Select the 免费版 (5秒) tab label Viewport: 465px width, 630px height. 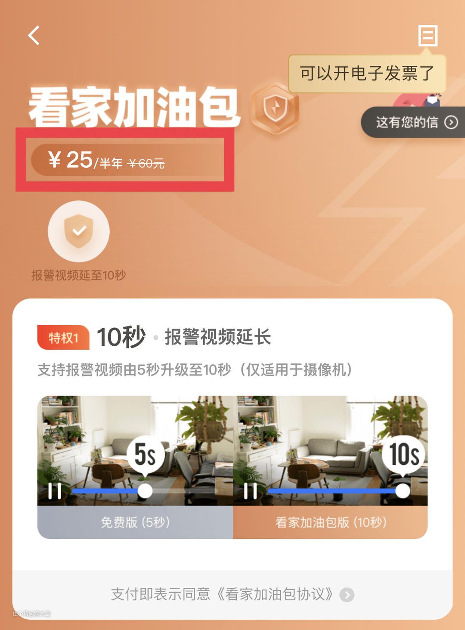click(135, 522)
